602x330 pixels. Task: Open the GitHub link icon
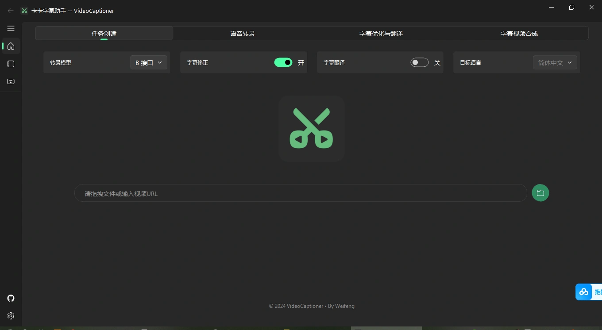pos(11,298)
